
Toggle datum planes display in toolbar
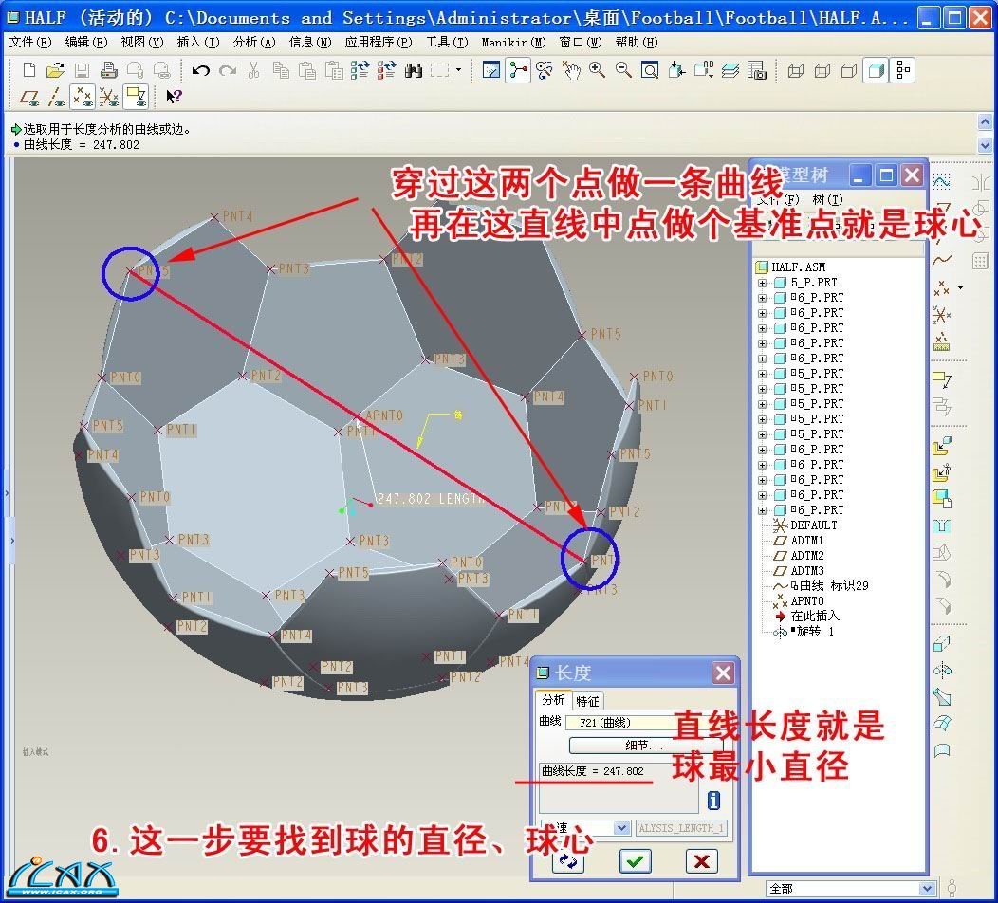click(x=29, y=96)
